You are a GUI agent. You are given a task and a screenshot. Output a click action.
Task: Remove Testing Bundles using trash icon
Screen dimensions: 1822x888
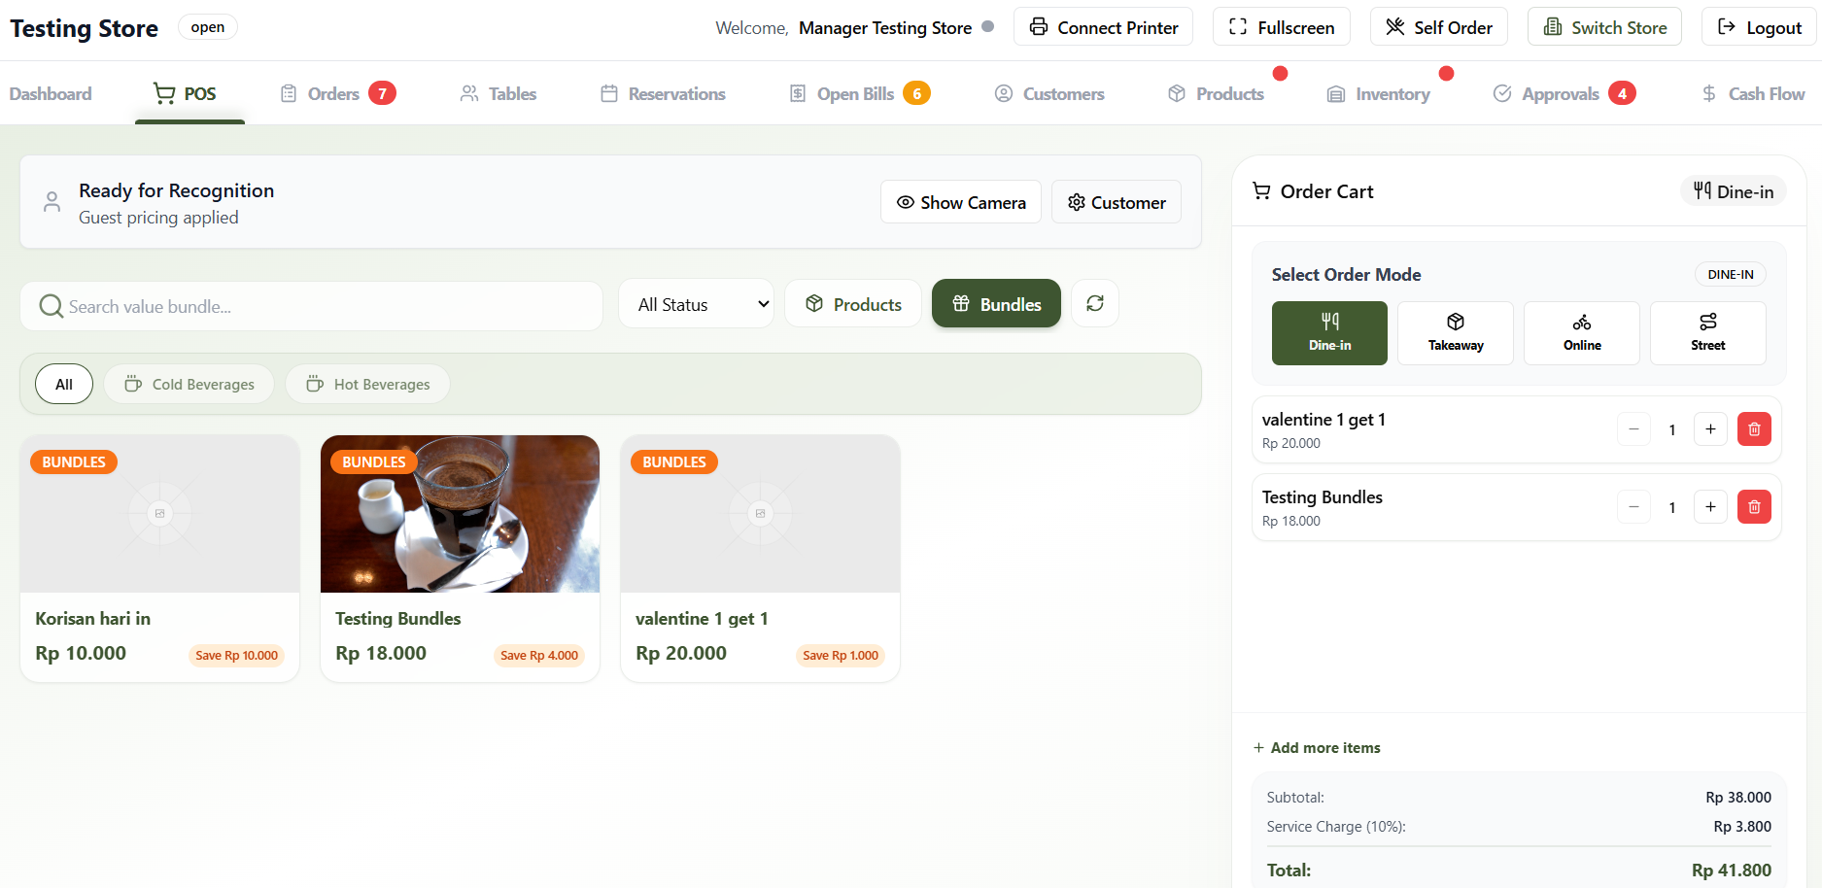click(1754, 507)
